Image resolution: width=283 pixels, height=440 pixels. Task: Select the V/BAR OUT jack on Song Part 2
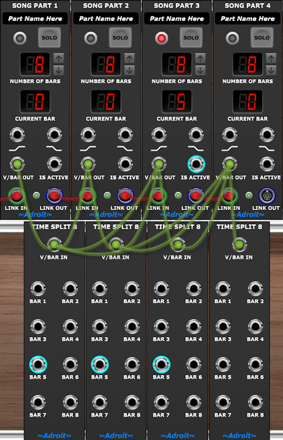click(x=88, y=164)
